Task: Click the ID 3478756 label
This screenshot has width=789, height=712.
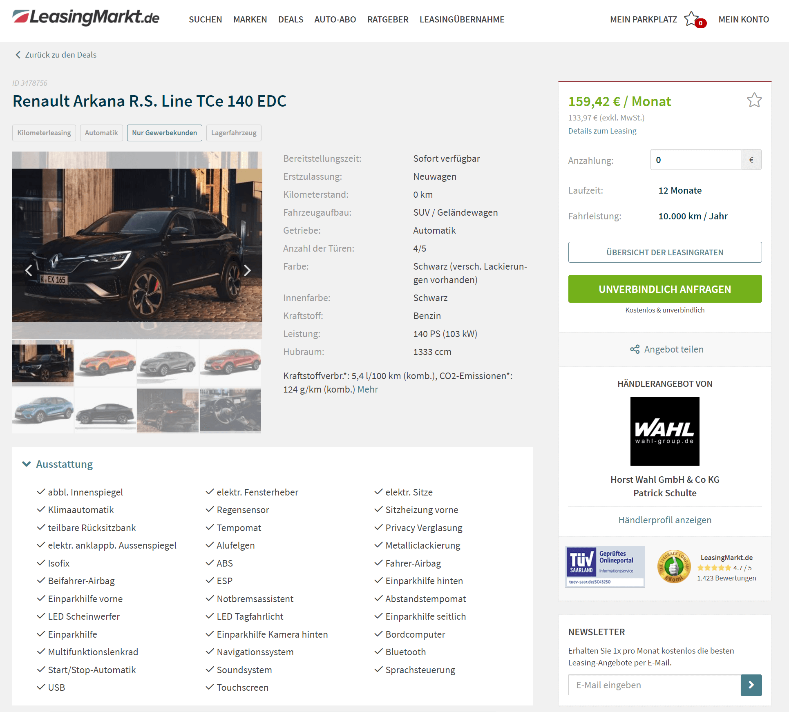Action: pyautogui.click(x=30, y=83)
